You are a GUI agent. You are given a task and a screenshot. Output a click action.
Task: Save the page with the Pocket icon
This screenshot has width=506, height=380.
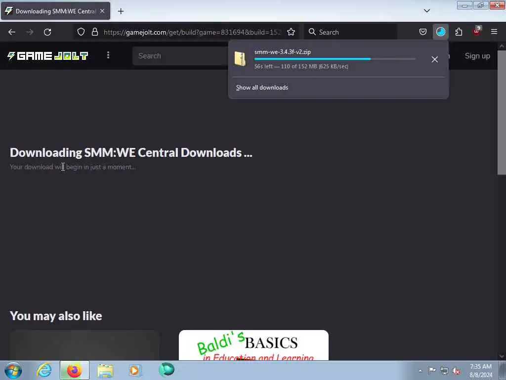click(x=423, y=32)
